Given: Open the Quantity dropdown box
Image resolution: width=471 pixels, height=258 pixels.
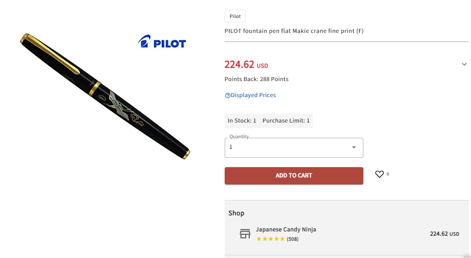Looking at the screenshot, I should [290, 148].
